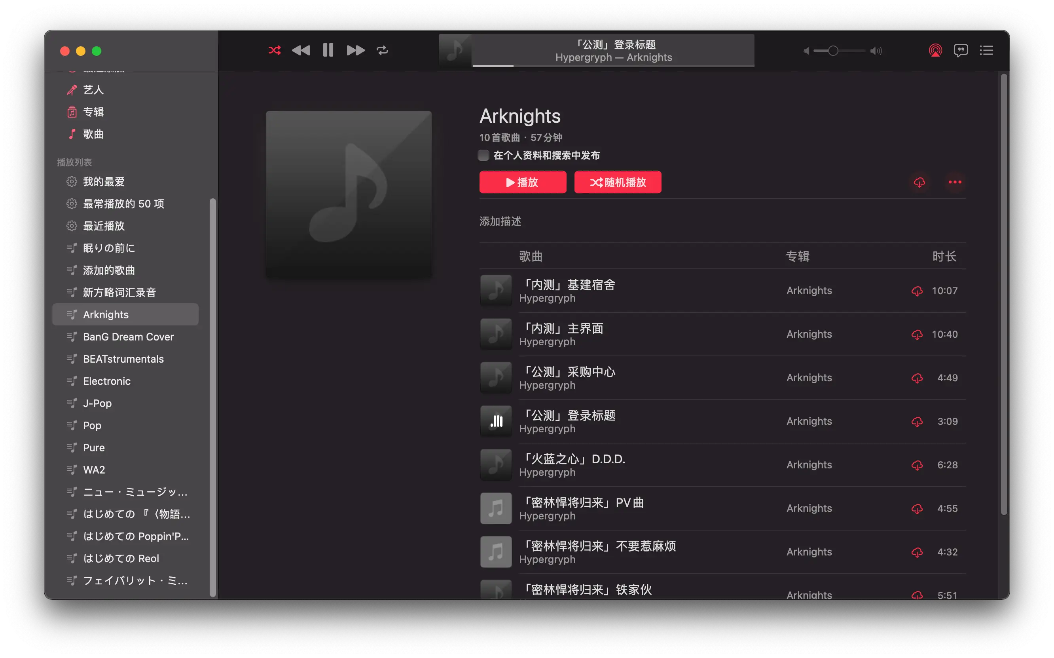Select the song 「公测」采购中心
The width and height of the screenshot is (1054, 658).
[x=723, y=378]
